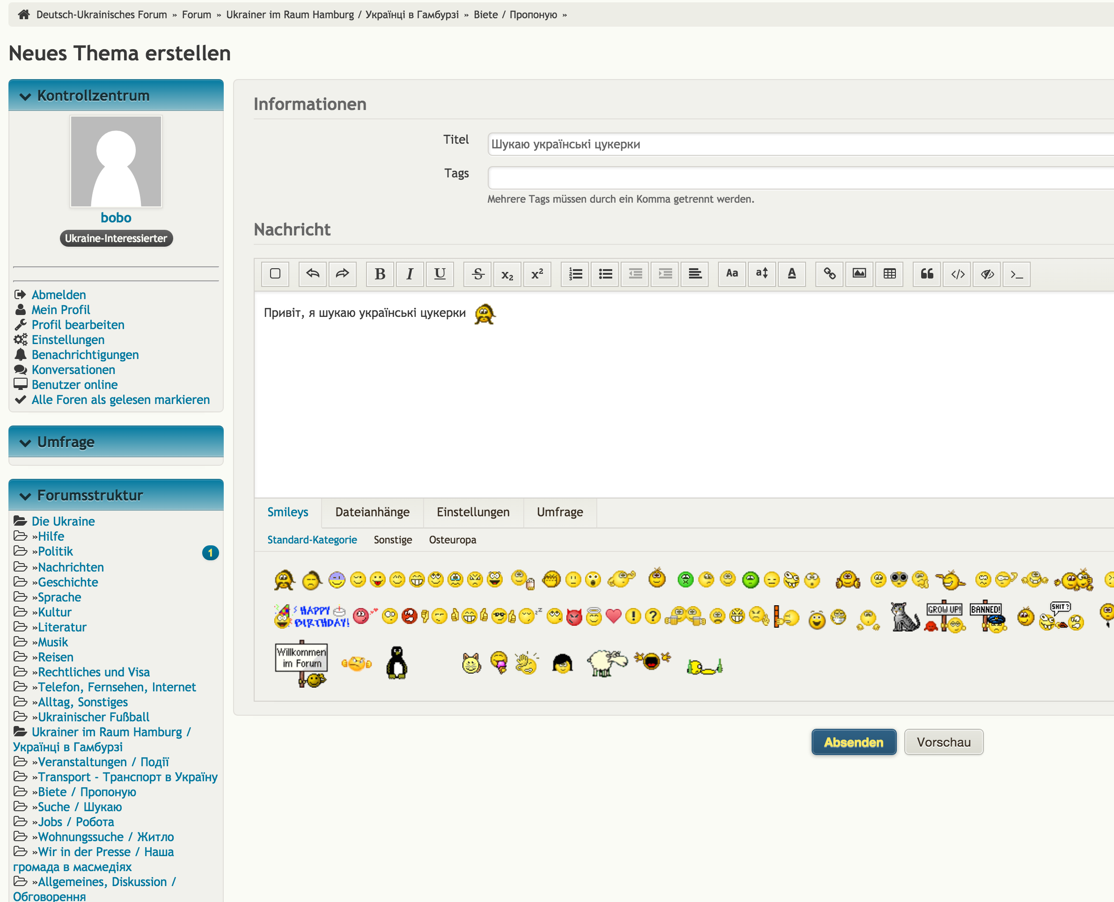Click the bobo avatar thumbnail
Viewport: 1114px width, 902px height.
tap(116, 161)
